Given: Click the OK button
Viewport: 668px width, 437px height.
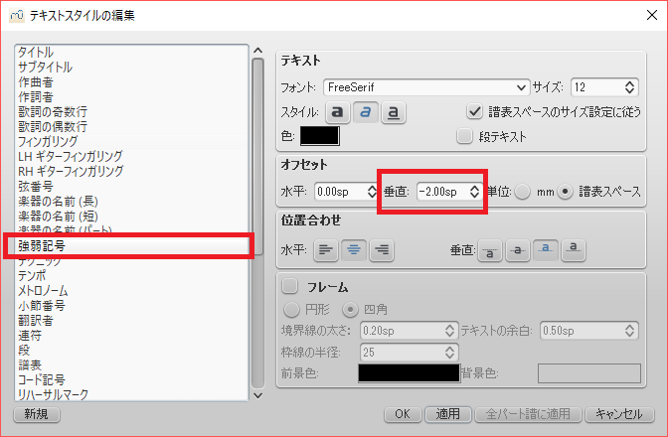Looking at the screenshot, I should tap(403, 414).
